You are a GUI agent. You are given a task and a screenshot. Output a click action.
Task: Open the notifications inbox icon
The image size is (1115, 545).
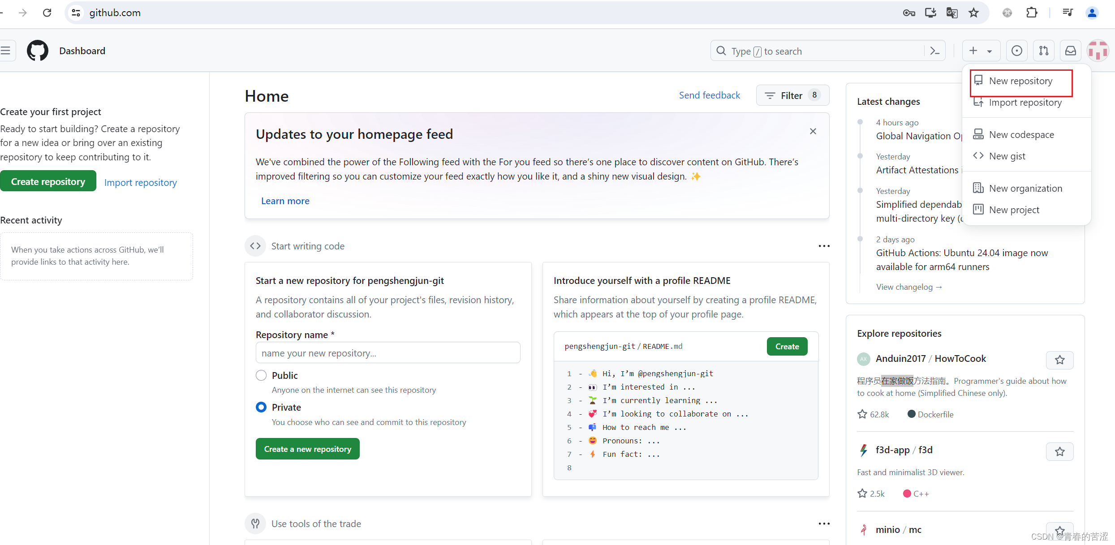tap(1071, 51)
